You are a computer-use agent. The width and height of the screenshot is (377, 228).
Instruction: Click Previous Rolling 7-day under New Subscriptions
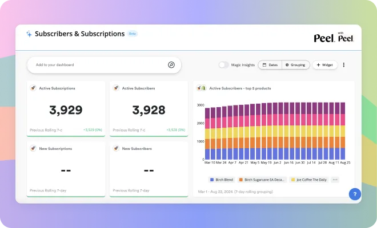(x=48, y=190)
